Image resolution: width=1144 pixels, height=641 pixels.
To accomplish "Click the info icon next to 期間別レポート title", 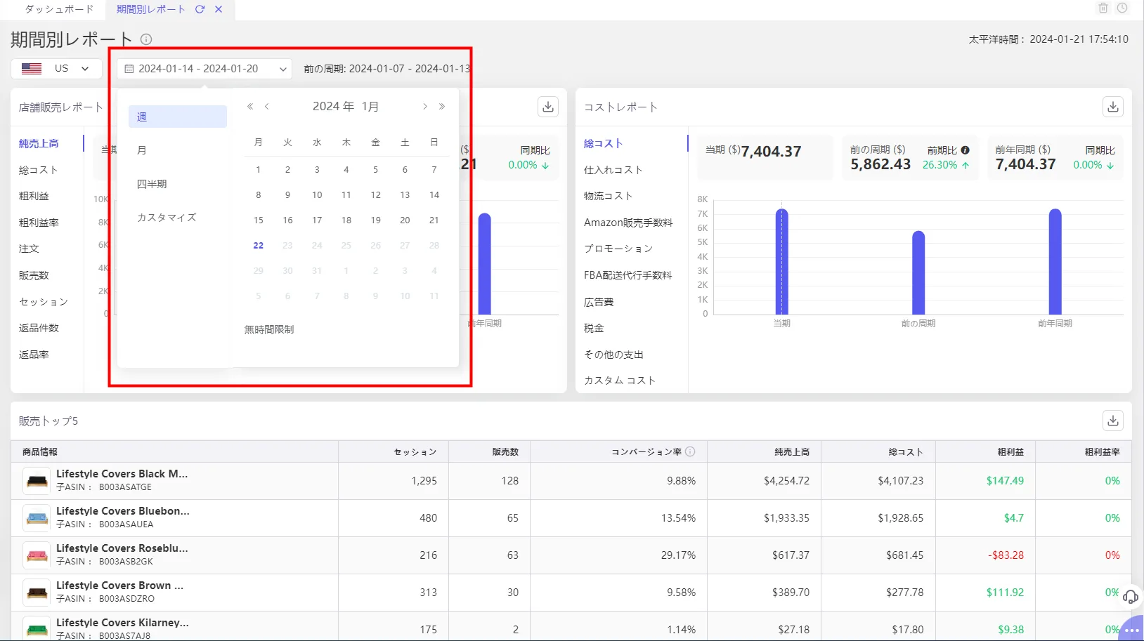I will (146, 39).
